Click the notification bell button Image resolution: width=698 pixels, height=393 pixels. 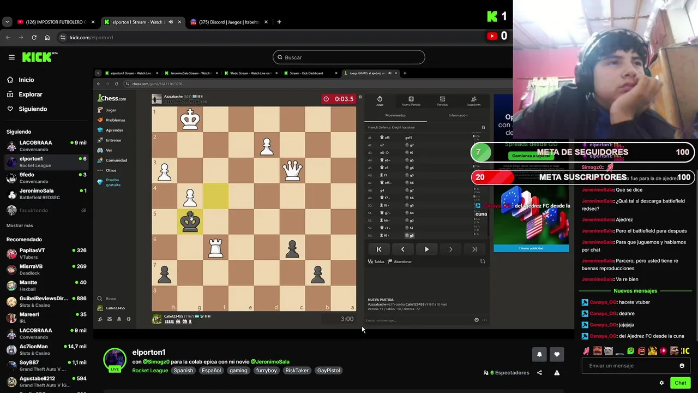[539, 354]
